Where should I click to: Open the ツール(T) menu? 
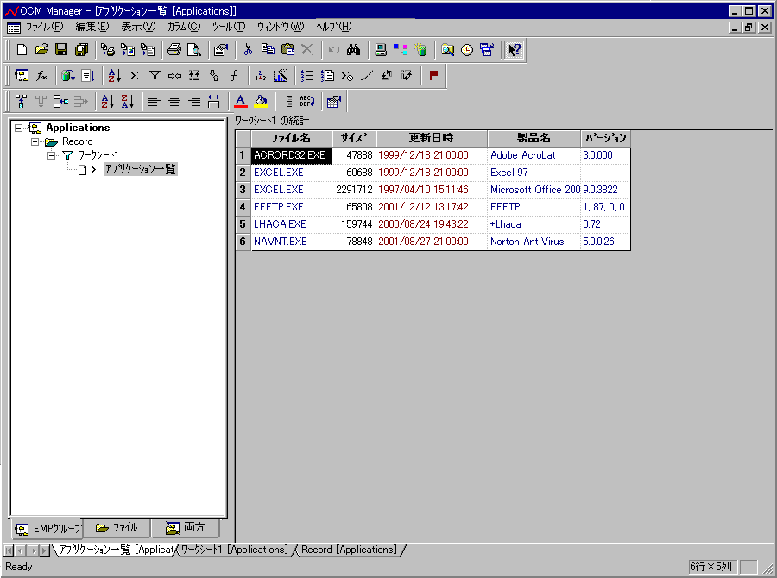pyautogui.click(x=229, y=27)
